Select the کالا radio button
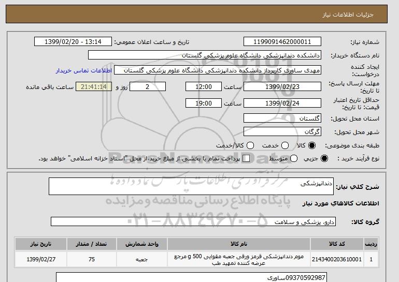The height and width of the screenshot is (282, 399). (x=312, y=145)
